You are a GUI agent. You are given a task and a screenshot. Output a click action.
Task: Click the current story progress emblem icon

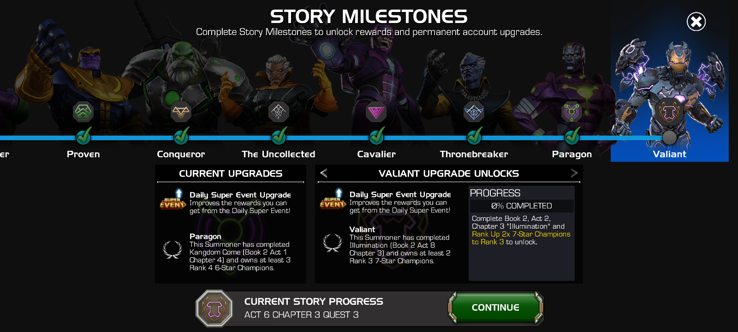tap(214, 308)
